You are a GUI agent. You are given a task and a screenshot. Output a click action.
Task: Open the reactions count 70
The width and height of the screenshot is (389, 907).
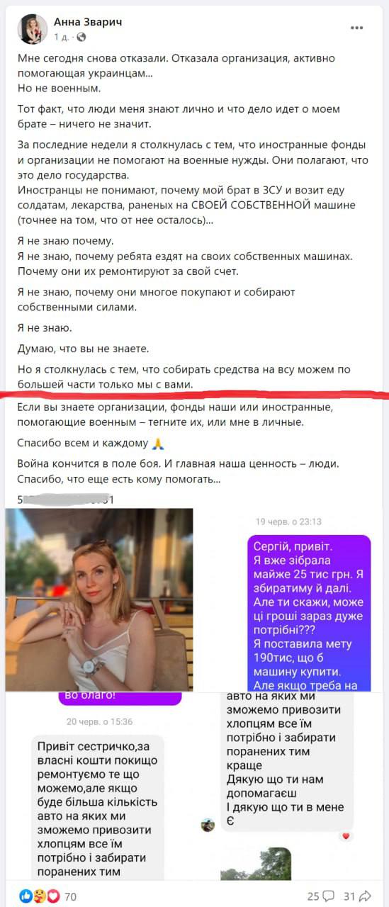point(70,896)
